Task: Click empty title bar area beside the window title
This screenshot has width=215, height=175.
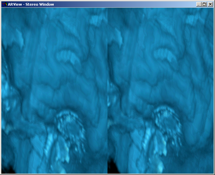Action: tap(127, 4)
